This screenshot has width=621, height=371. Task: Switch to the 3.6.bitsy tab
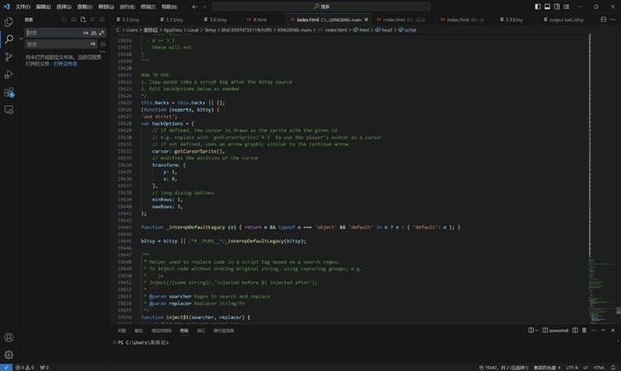point(220,19)
